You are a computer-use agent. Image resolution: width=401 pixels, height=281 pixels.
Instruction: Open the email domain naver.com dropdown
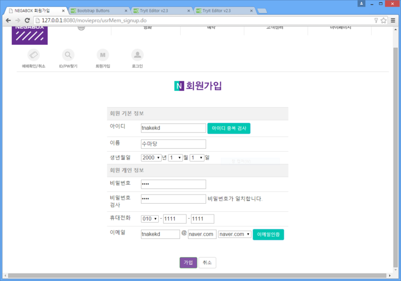tap(235, 234)
